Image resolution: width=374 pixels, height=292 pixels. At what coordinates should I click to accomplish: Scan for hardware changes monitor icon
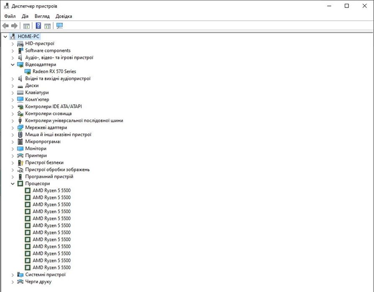(x=60, y=26)
